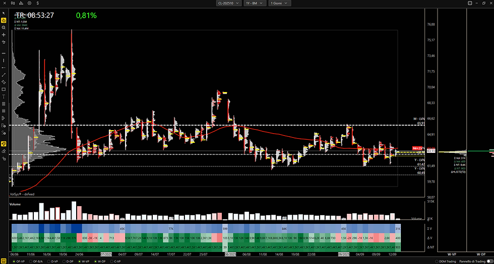Viewport: 494px width, 264px height.
Task: Open the dollar sign trading icon
Action: point(37,3)
